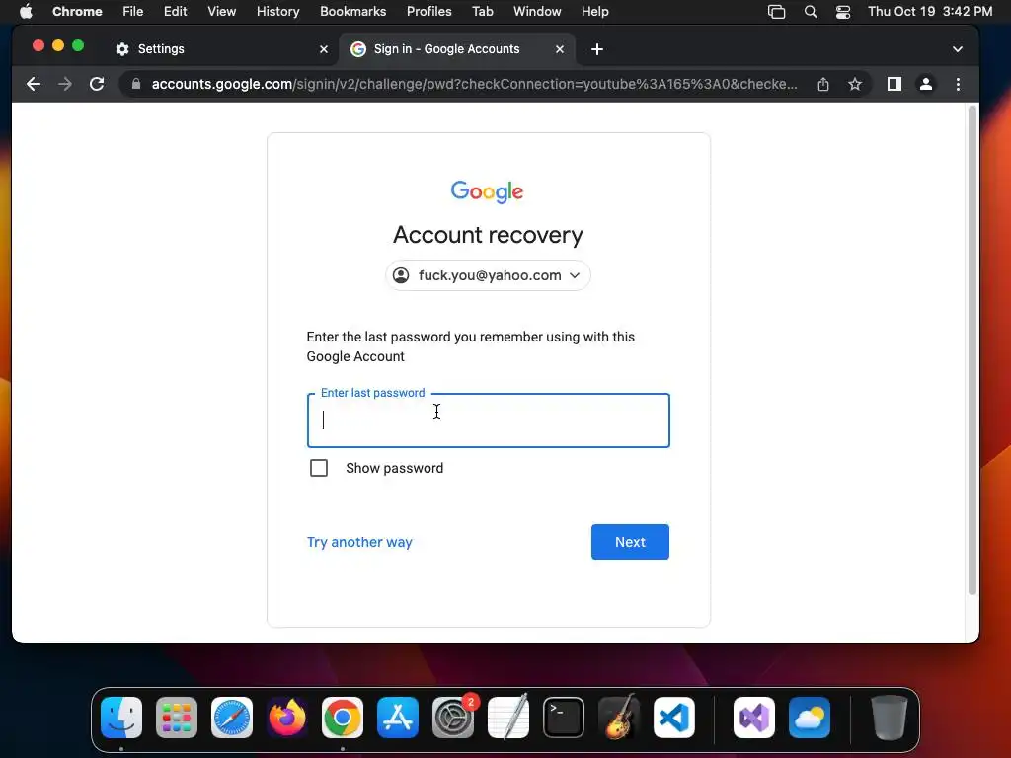Open the History menu
1011x758 pixels.
[277, 12]
